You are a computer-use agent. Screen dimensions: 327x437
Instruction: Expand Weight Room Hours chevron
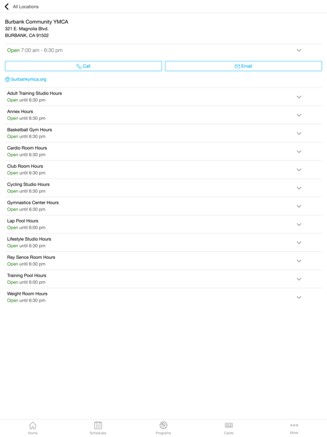tap(299, 298)
